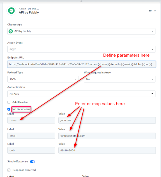Click the email label field
This screenshot has height=177, width=161.
31,136
